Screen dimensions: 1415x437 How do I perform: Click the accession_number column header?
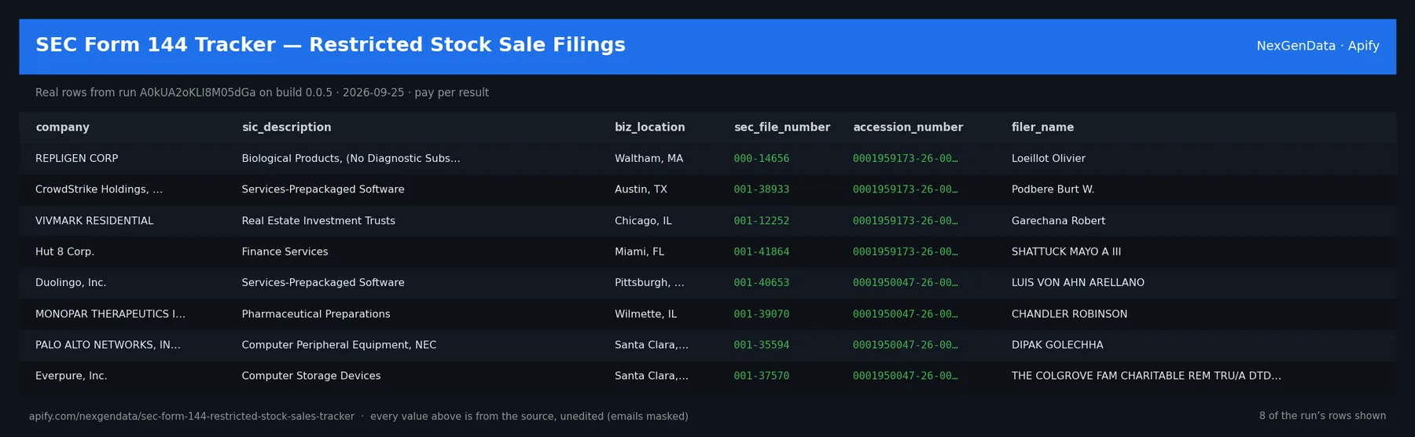pyautogui.click(x=908, y=127)
